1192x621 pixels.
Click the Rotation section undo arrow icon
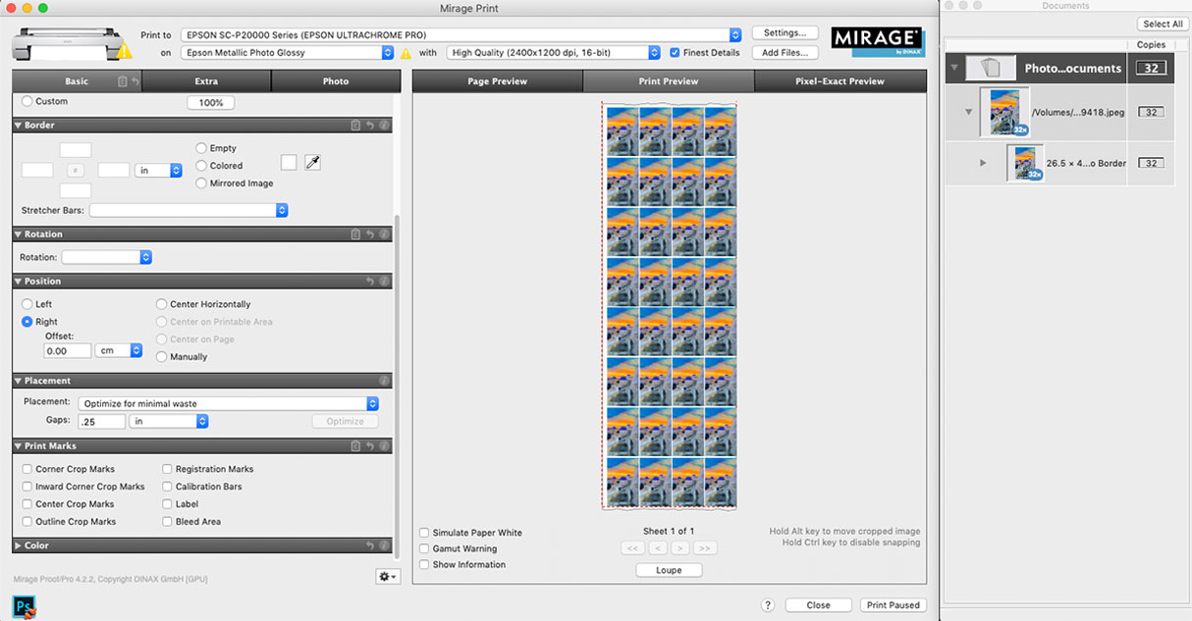point(370,234)
